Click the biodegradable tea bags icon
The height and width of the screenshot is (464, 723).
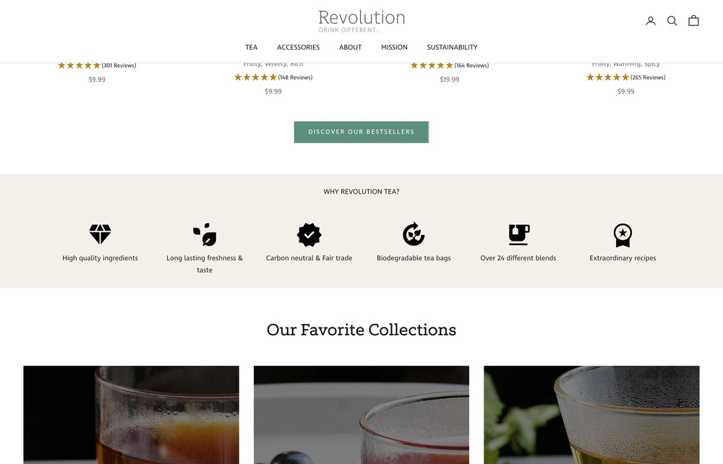pyautogui.click(x=414, y=234)
